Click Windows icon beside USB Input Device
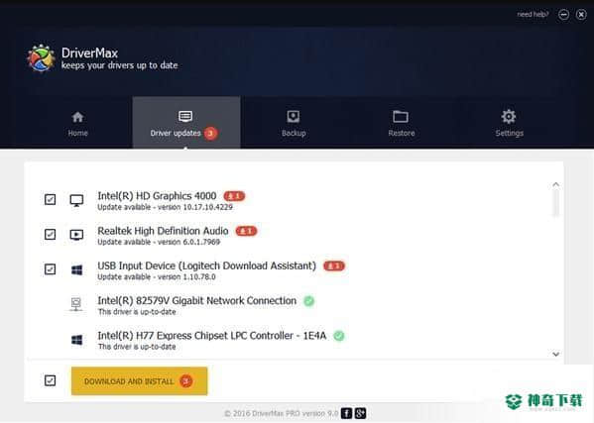 [x=77, y=269]
